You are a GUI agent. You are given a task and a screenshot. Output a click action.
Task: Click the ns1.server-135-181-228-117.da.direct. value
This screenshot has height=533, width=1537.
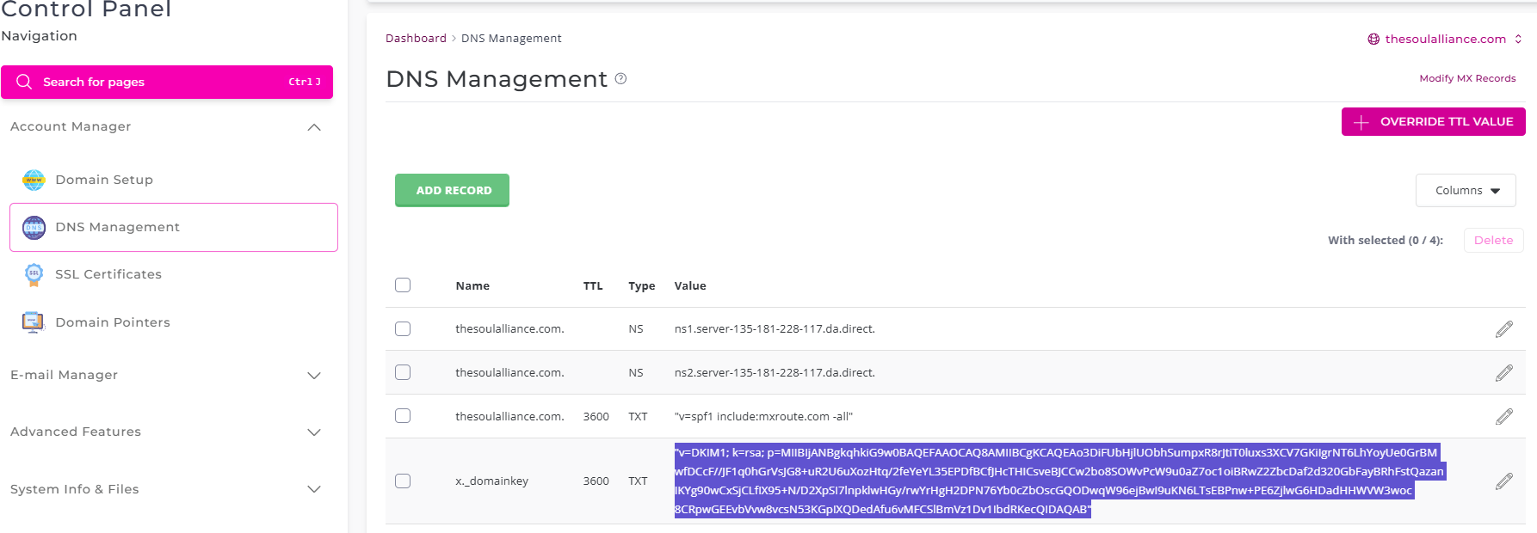point(775,329)
